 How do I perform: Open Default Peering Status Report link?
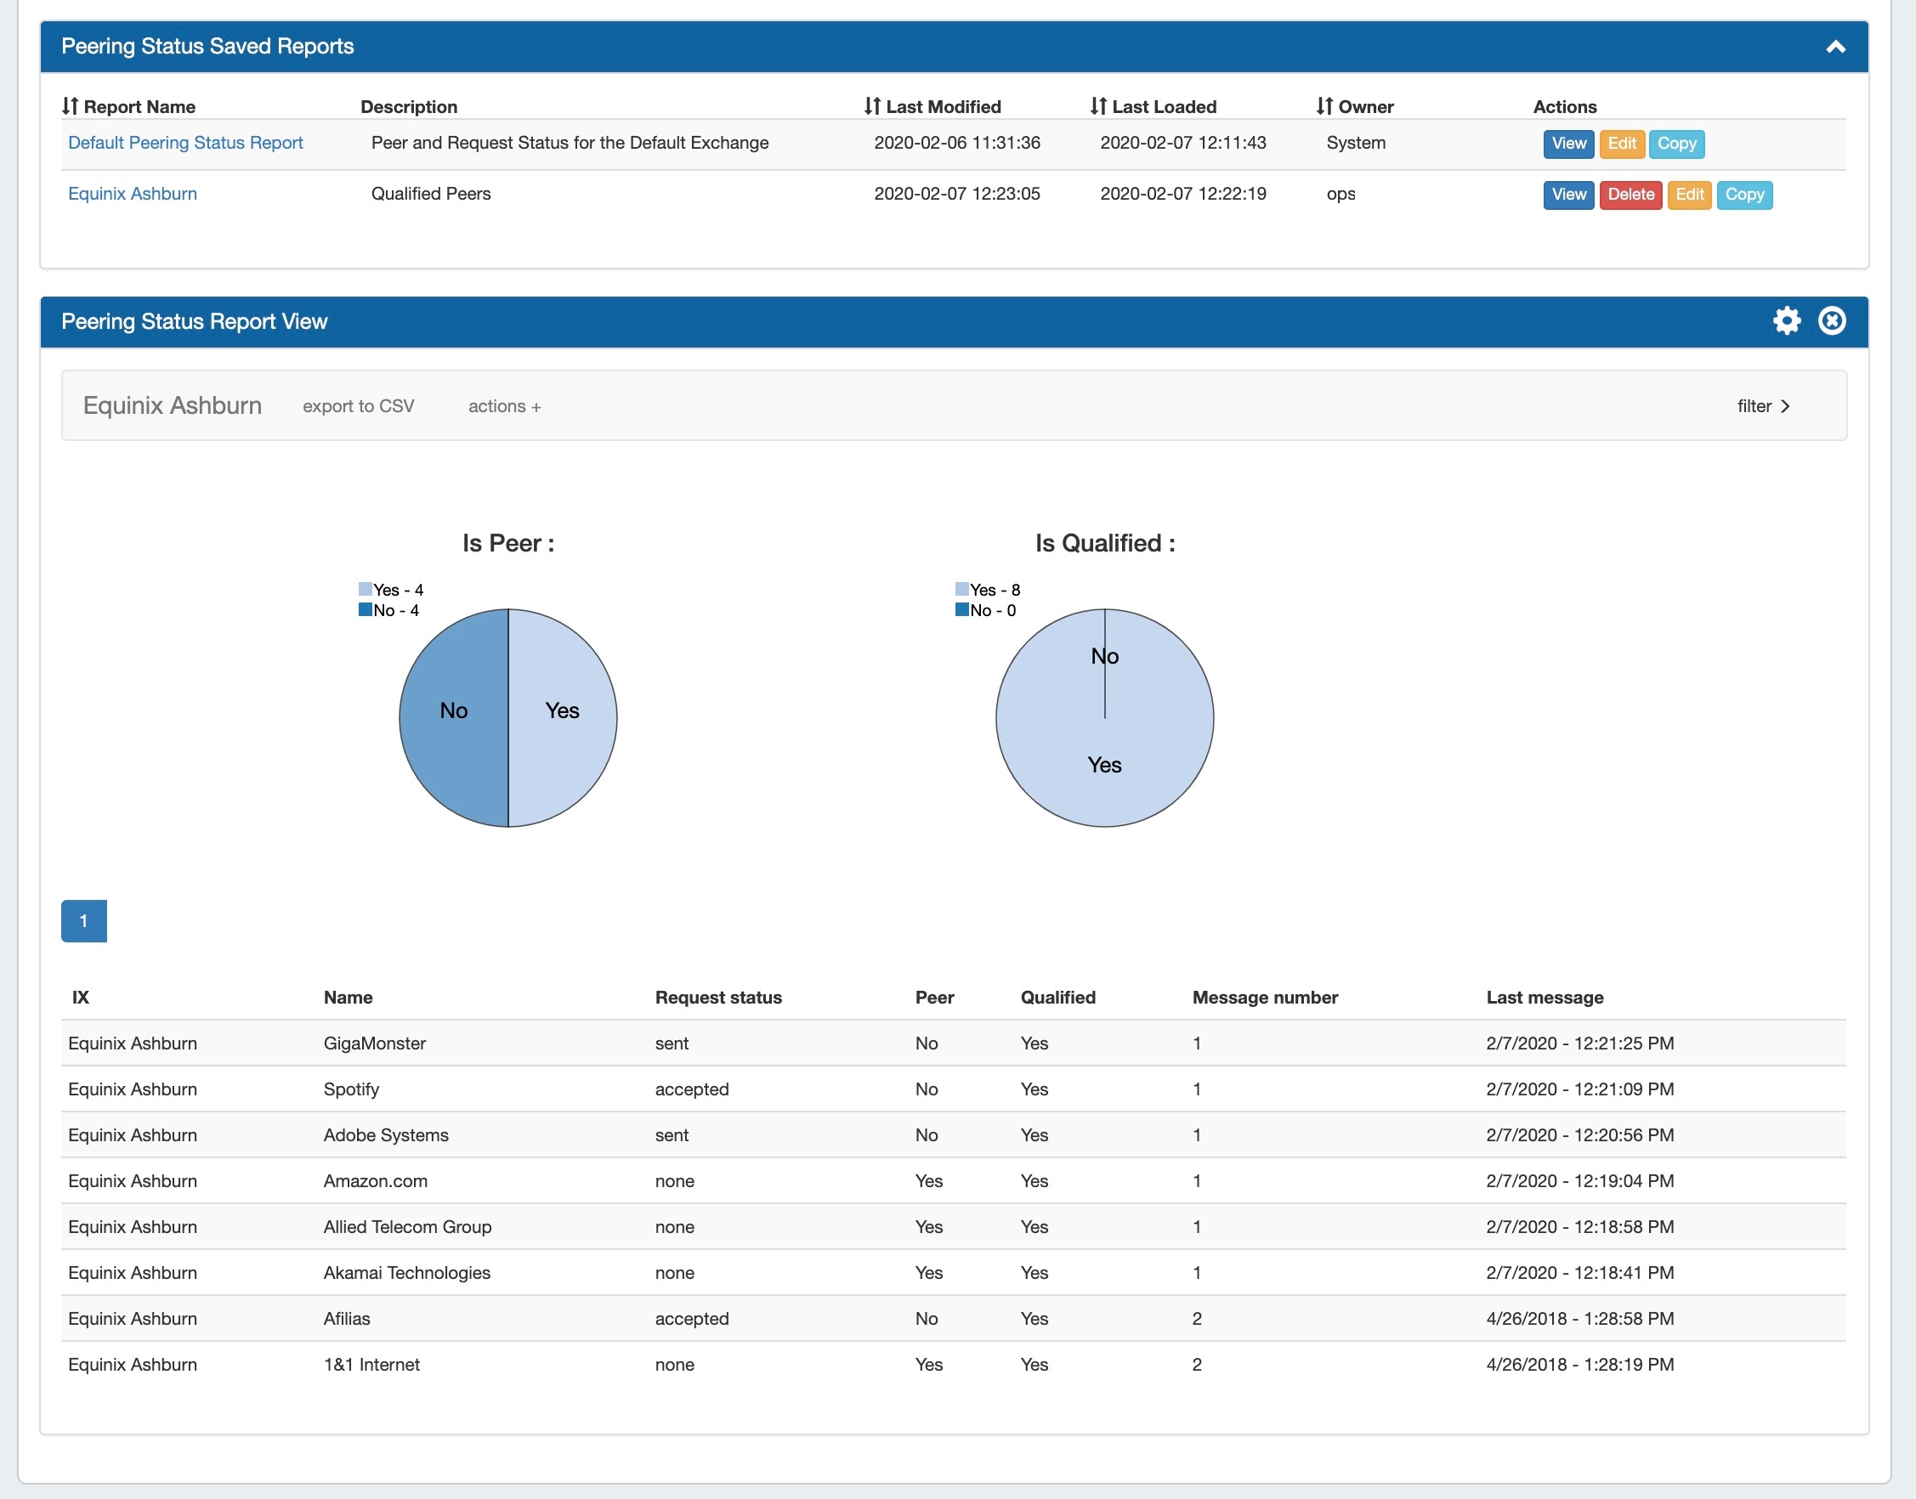tap(185, 143)
